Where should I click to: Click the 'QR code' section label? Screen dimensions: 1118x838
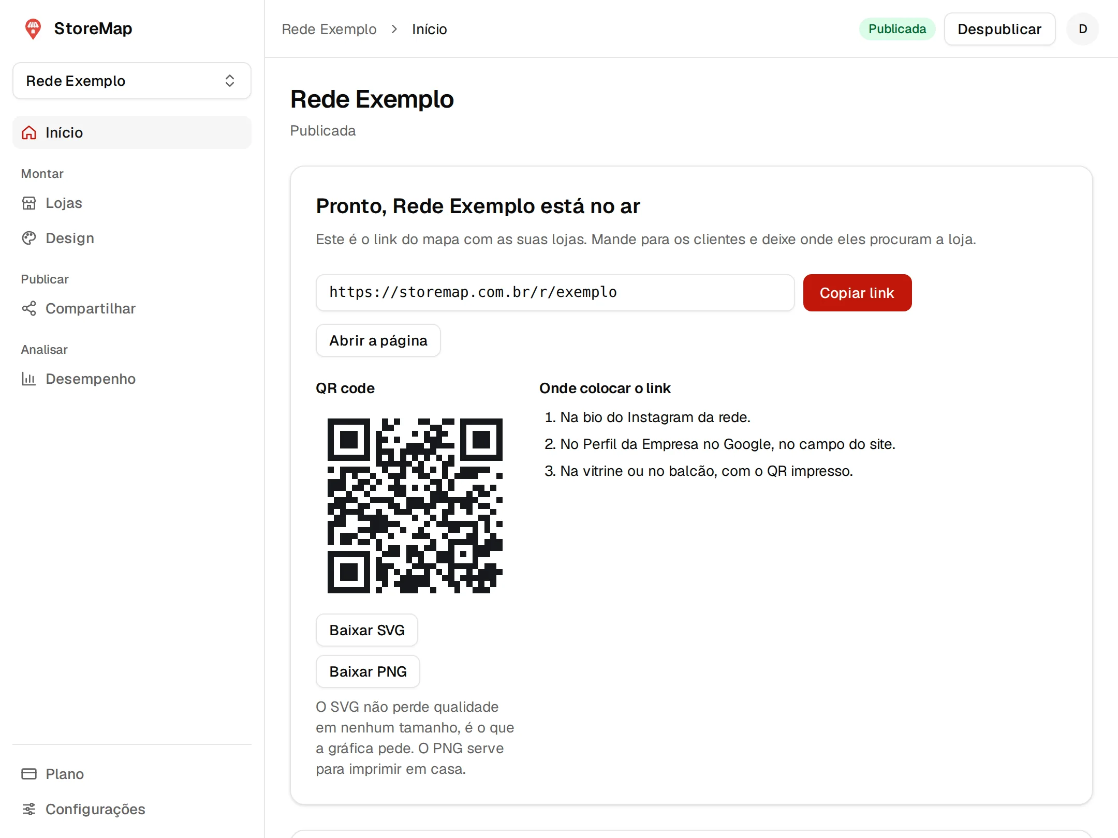click(x=345, y=388)
